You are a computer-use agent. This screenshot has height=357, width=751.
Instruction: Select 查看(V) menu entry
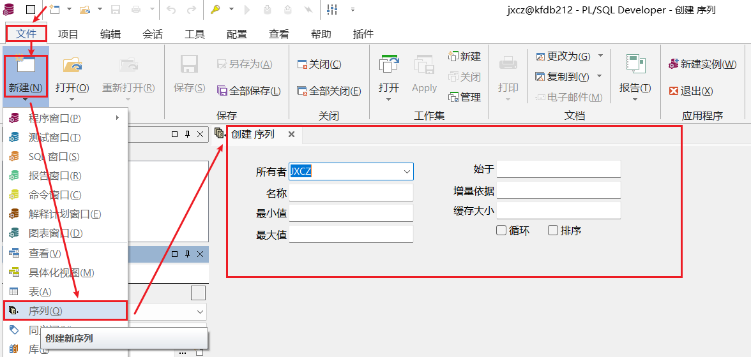coord(65,253)
